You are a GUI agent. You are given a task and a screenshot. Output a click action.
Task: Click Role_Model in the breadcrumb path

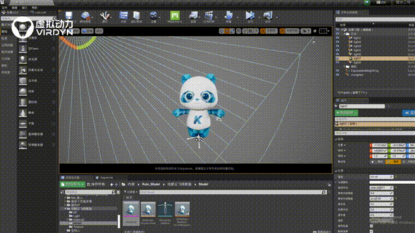[151, 184]
